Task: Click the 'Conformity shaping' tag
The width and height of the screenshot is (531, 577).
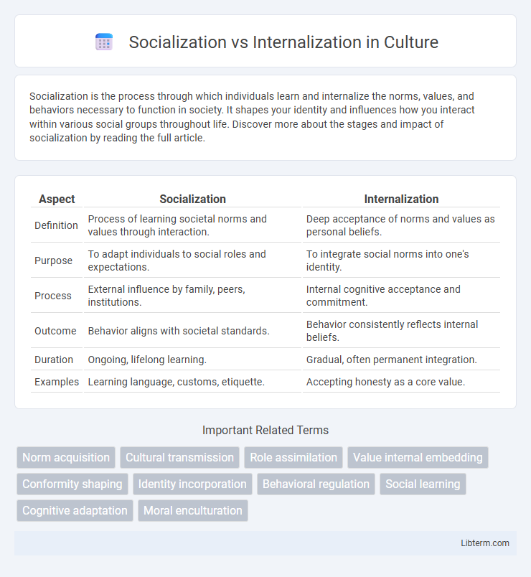Action: (x=72, y=484)
